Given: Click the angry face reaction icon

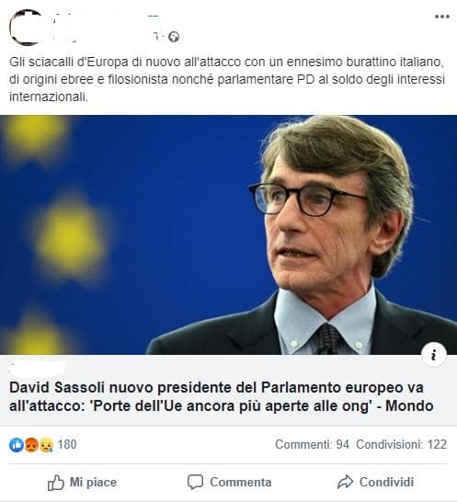Looking at the screenshot, I should point(31,445).
